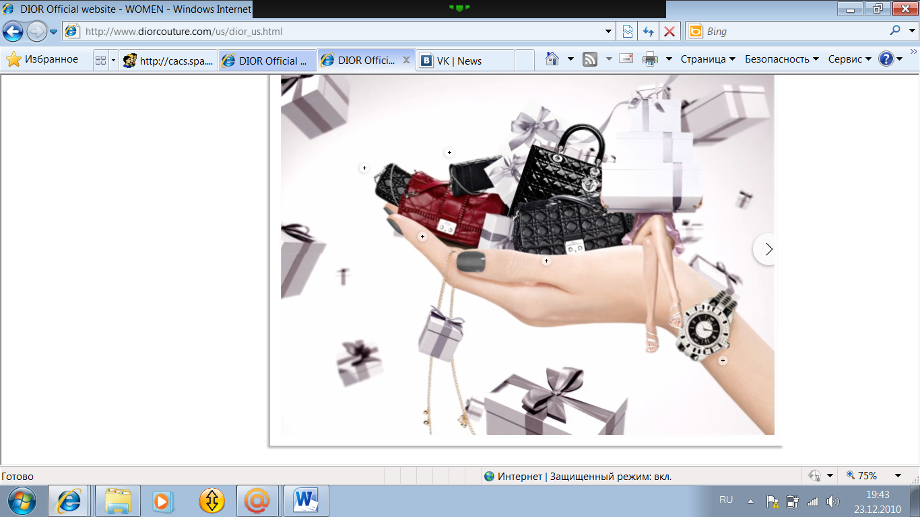Switch to the VK | News tab

(x=465, y=60)
